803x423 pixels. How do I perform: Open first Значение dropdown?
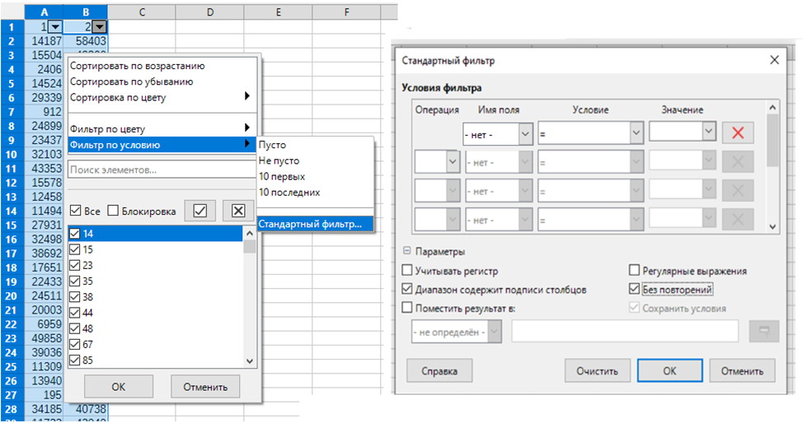coord(707,132)
